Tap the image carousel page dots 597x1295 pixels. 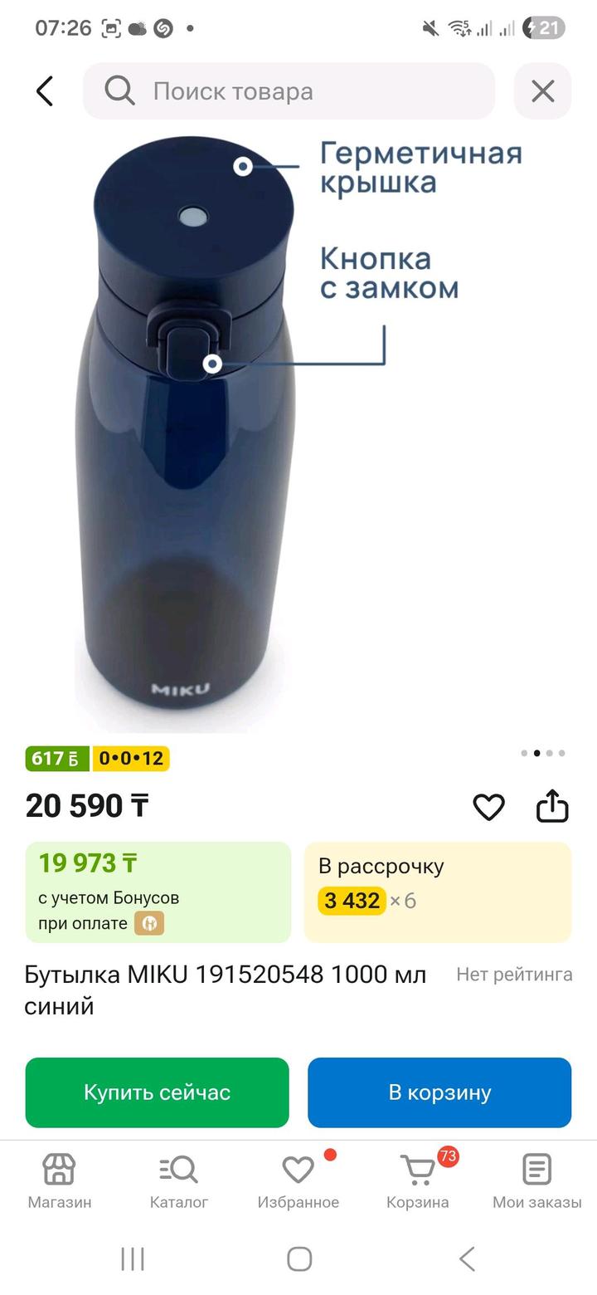[543, 753]
